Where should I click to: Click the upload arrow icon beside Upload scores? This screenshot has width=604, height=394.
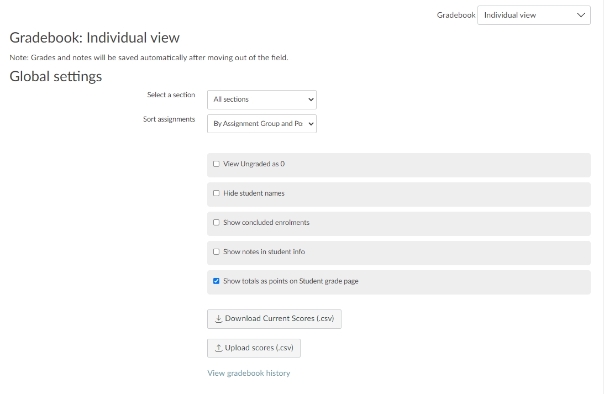pos(218,348)
